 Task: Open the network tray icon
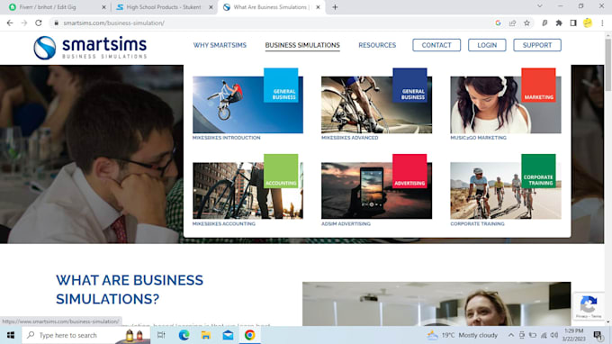(544, 335)
